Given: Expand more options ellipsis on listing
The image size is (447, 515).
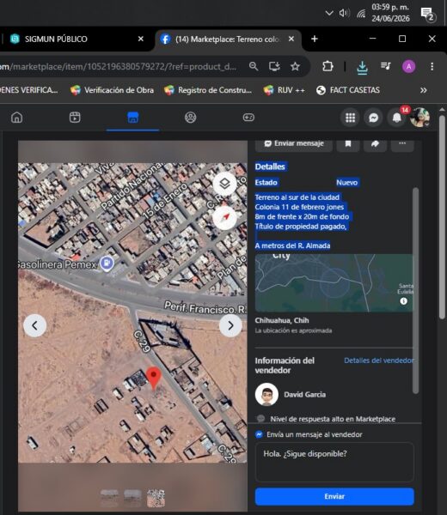Looking at the screenshot, I should (x=402, y=143).
